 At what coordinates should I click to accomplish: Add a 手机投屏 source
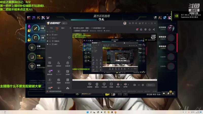pyautogui.click(x=104, y=85)
